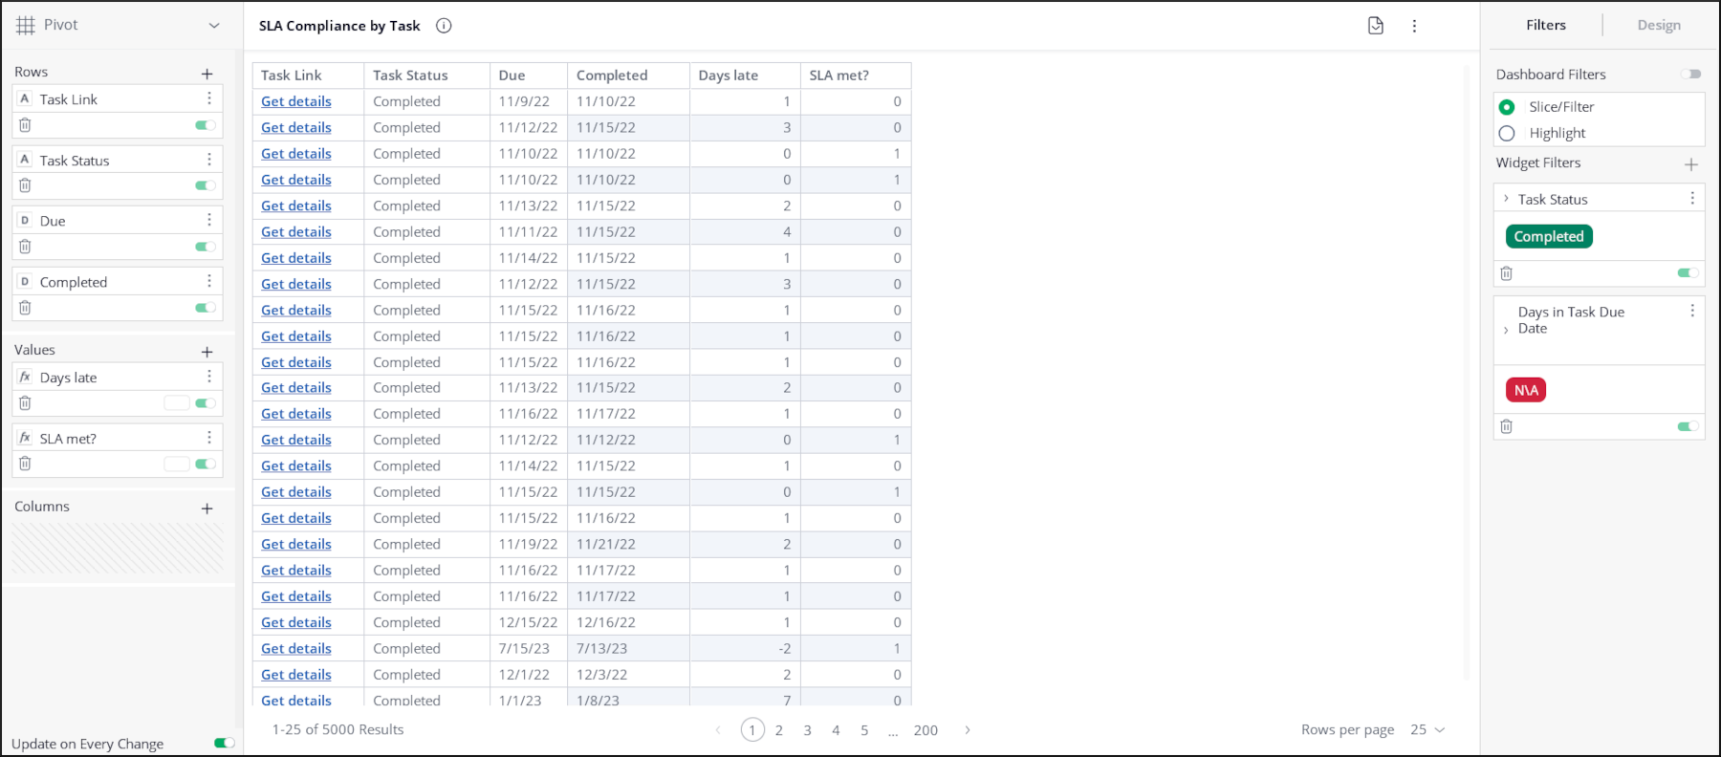This screenshot has height=757, width=1721.
Task: Open Due row options menu
Action: (x=209, y=220)
